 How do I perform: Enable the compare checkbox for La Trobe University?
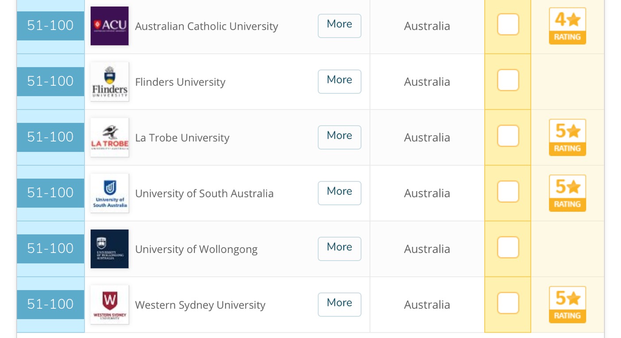pos(508,136)
